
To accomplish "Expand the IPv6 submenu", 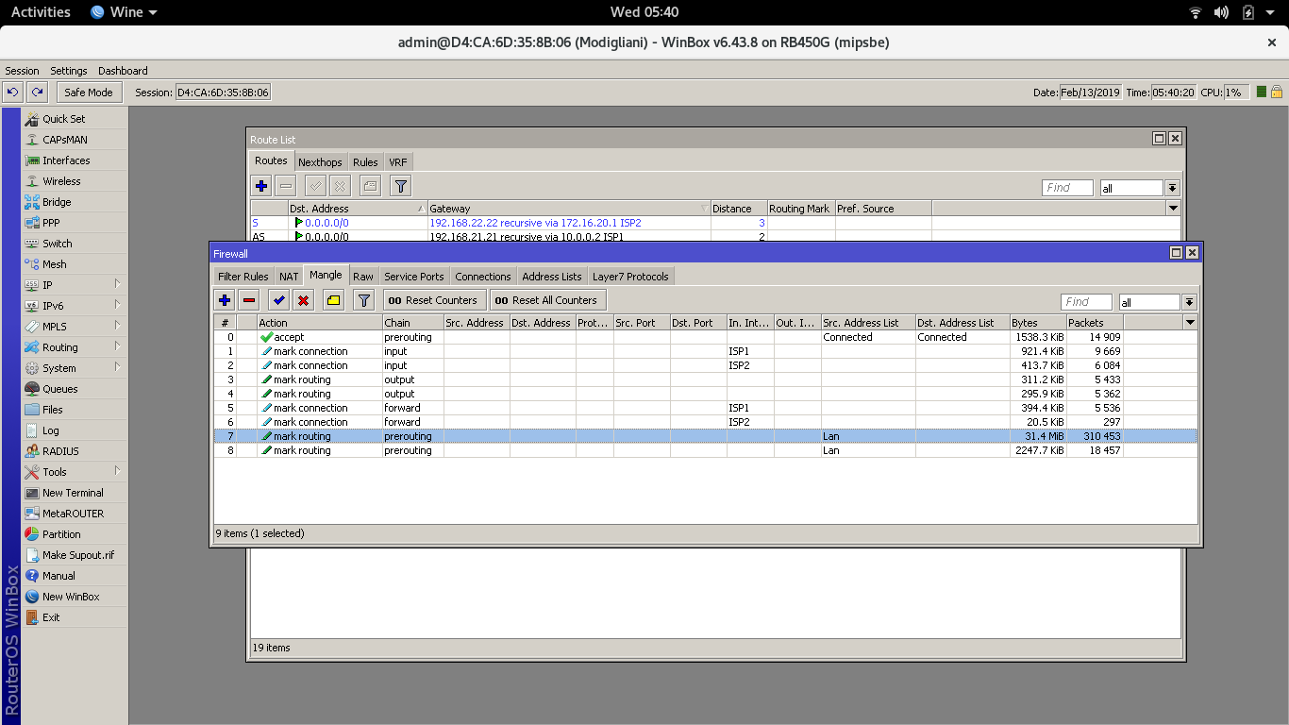I will pyautogui.click(x=75, y=306).
